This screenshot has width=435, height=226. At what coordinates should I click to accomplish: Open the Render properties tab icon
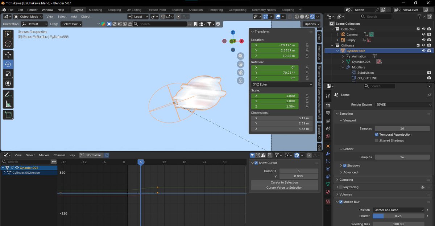(328, 106)
